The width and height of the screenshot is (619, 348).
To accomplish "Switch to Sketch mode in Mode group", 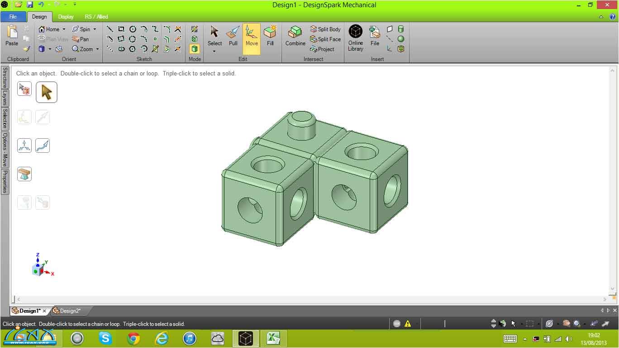I will pyautogui.click(x=195, y=29).
